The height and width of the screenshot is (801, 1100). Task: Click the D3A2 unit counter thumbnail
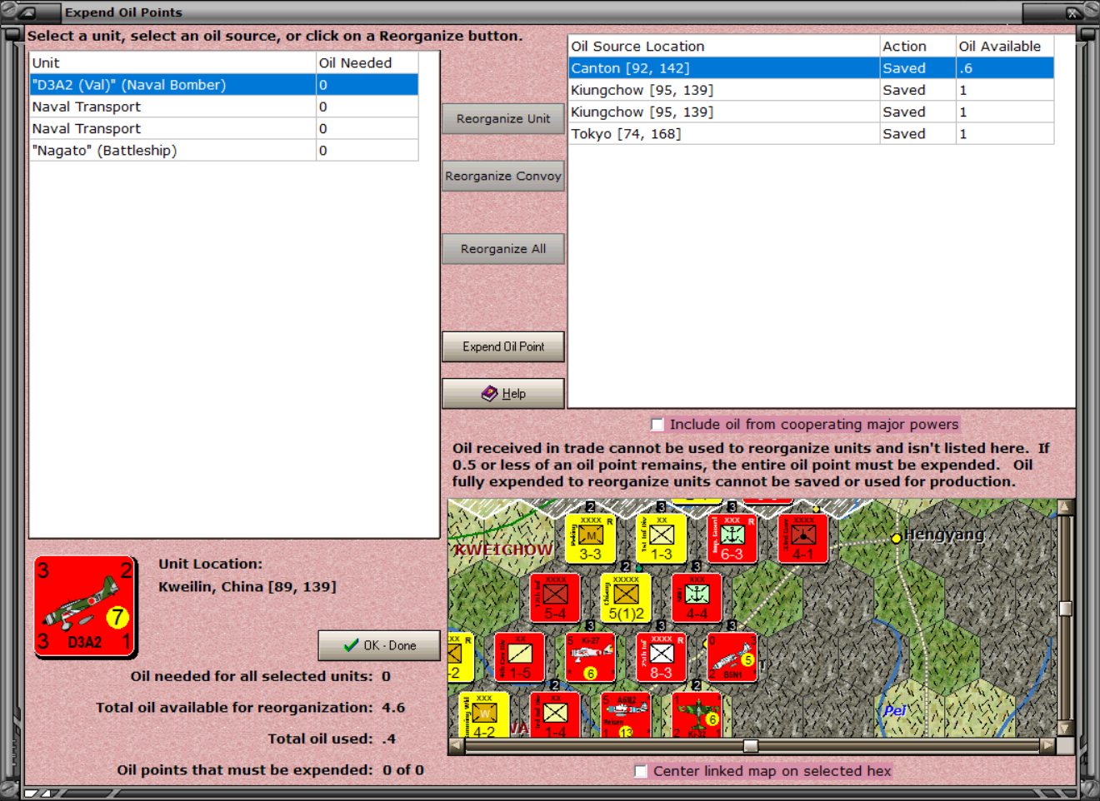pos(85,607)
